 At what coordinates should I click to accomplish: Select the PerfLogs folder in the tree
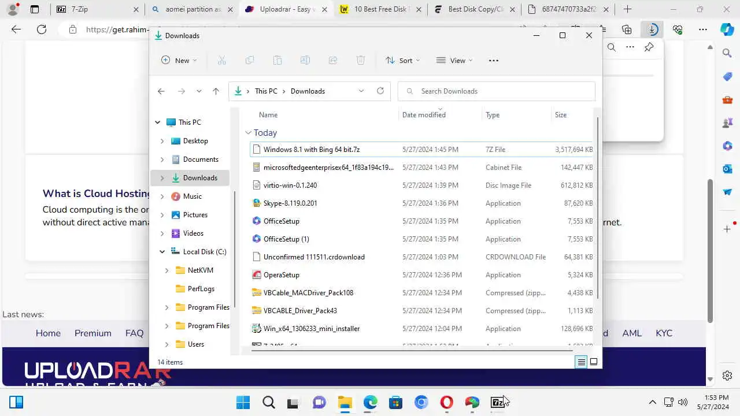tap(201, 288)
